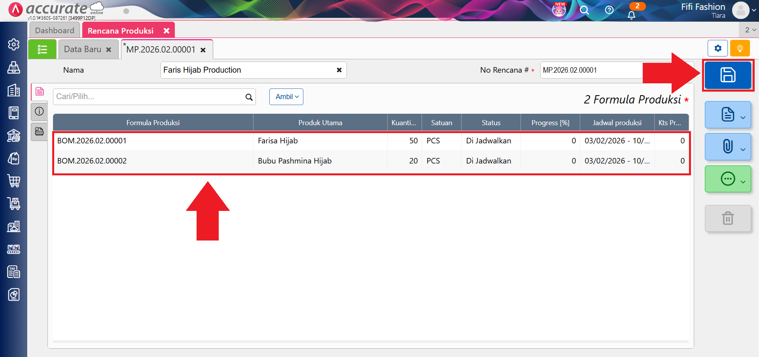This screenshot has width=759, height=357.
Task: Click the help question mark icon
Action: click(609, 10)
